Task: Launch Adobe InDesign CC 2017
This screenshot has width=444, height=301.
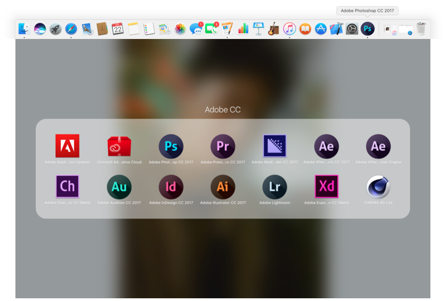Action: click(171, 187)
